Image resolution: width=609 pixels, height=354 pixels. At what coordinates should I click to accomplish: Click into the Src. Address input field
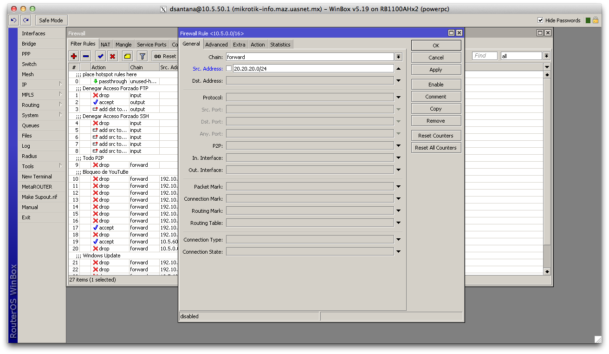[x=313, y=69]
